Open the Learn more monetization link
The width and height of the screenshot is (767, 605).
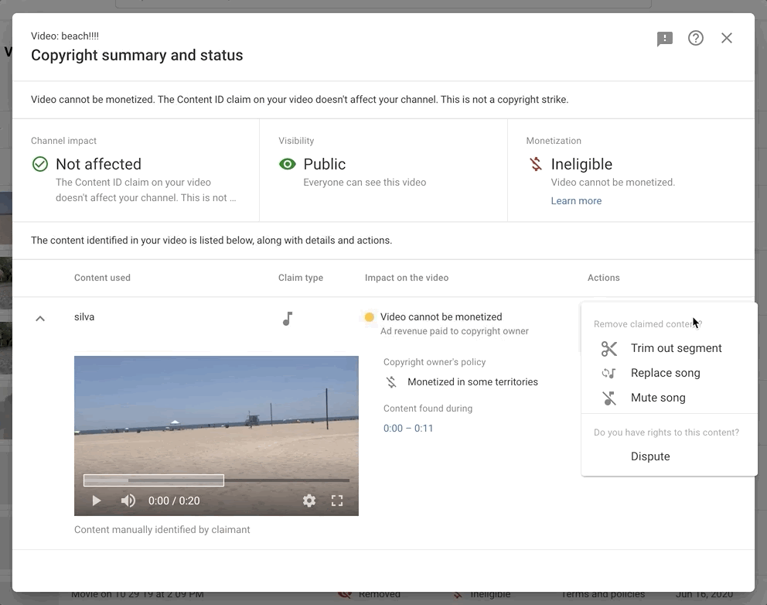click(x=576, y=200)
